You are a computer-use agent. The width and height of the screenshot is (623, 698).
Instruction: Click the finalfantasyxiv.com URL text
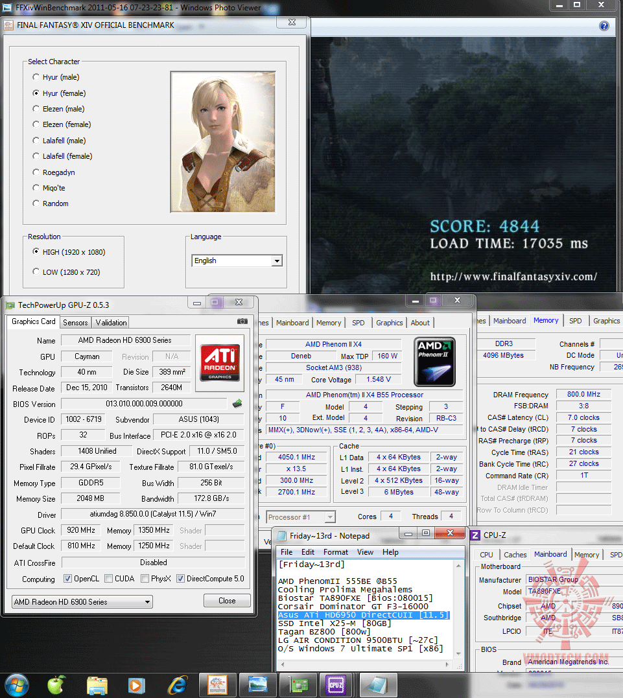pos(513,277)
